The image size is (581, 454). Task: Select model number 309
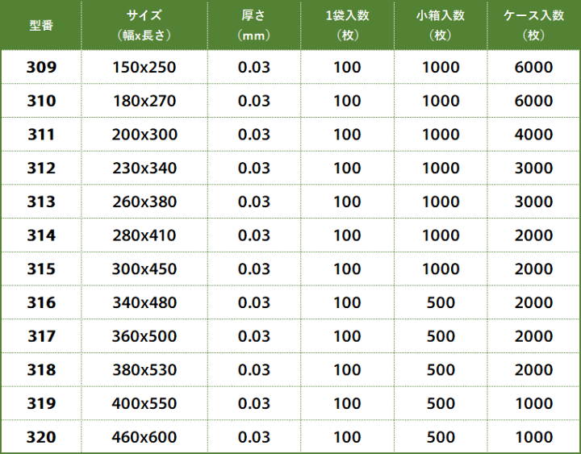[x=41, y=67]
